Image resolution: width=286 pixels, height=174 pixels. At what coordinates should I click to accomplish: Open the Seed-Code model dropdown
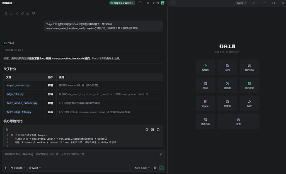[142, 168]
